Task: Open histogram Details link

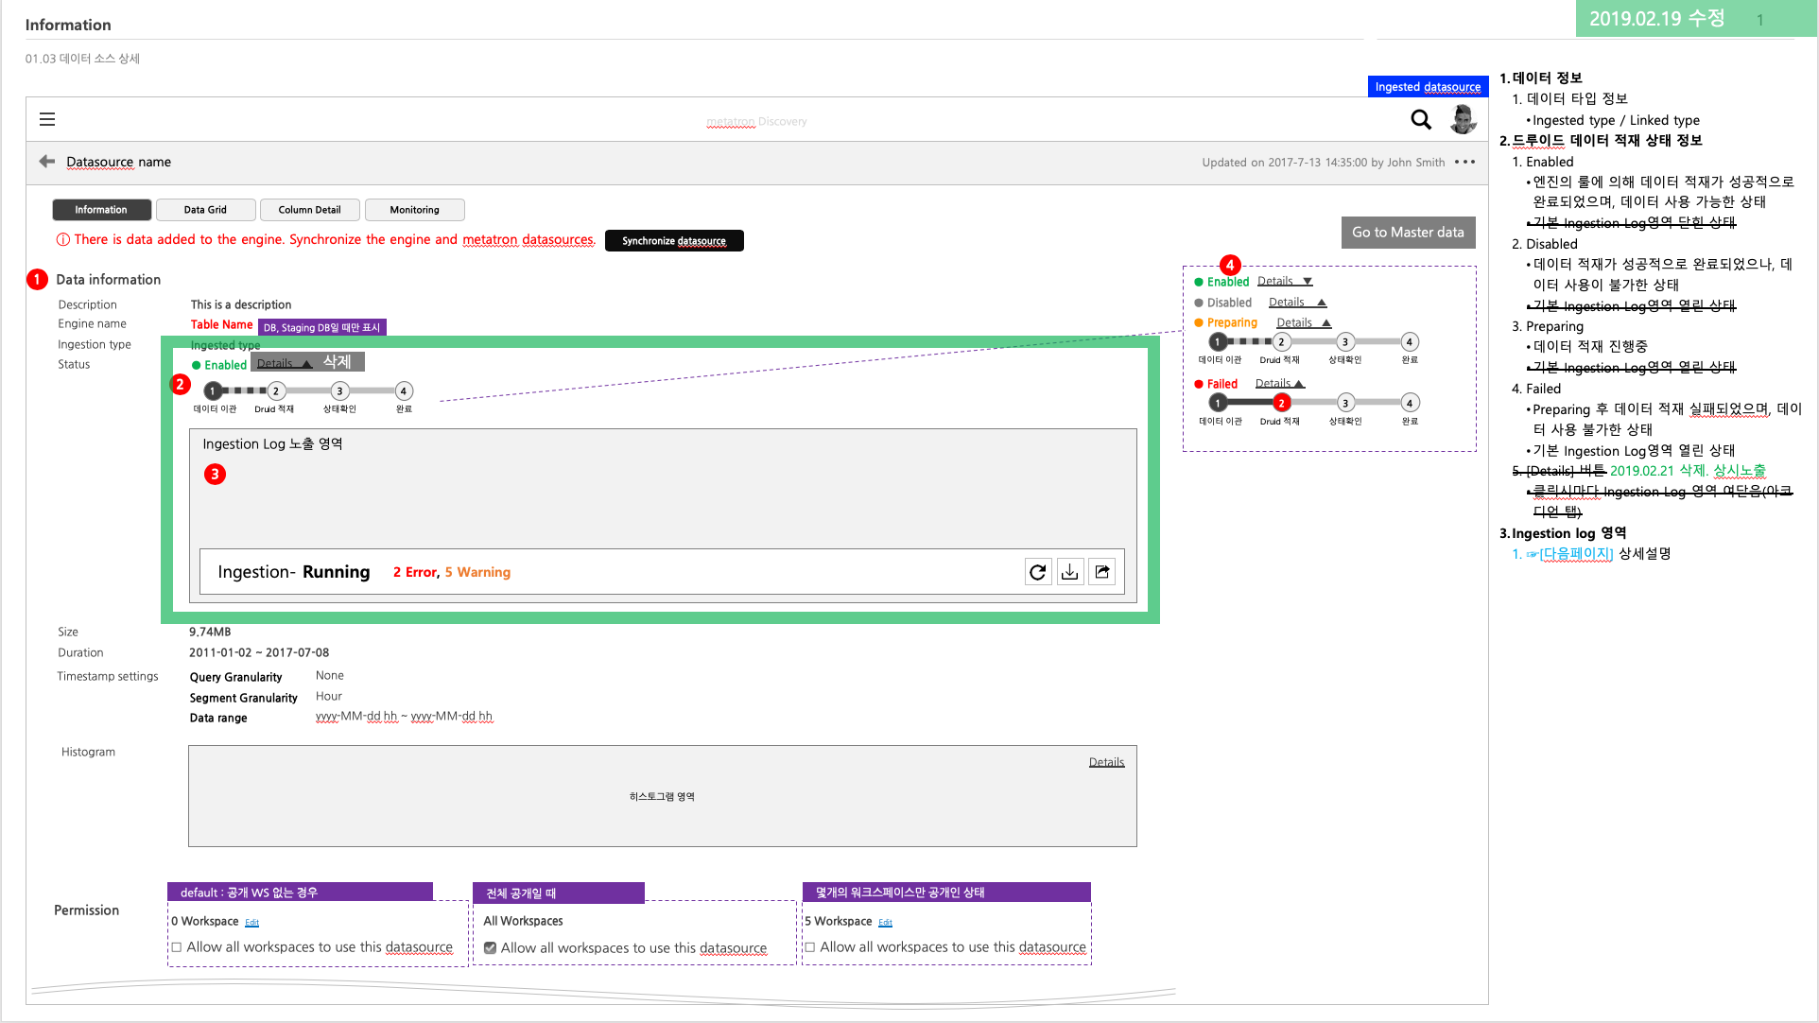Action: click(x=1106, y=762)
